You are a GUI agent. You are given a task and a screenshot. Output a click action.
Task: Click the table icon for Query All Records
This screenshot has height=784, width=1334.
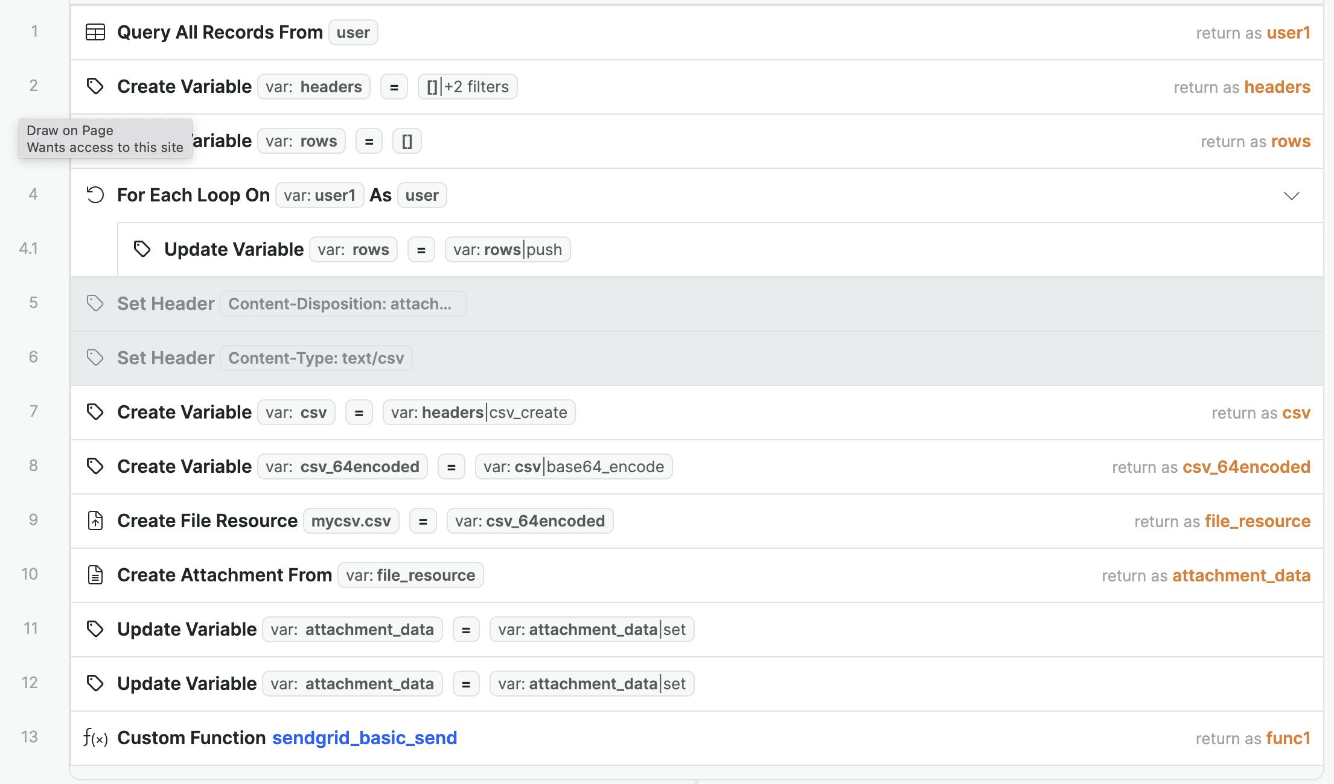click(95, 32)
